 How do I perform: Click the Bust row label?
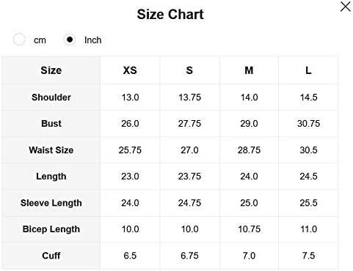click(51, 123)
